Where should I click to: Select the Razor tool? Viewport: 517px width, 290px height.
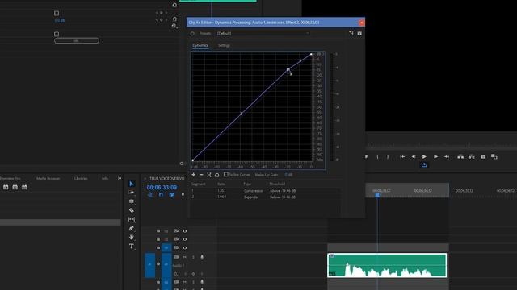coord(131,210)
